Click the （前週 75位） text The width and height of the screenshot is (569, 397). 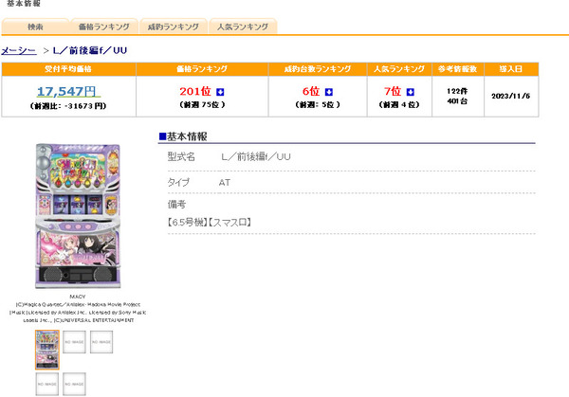202,105
